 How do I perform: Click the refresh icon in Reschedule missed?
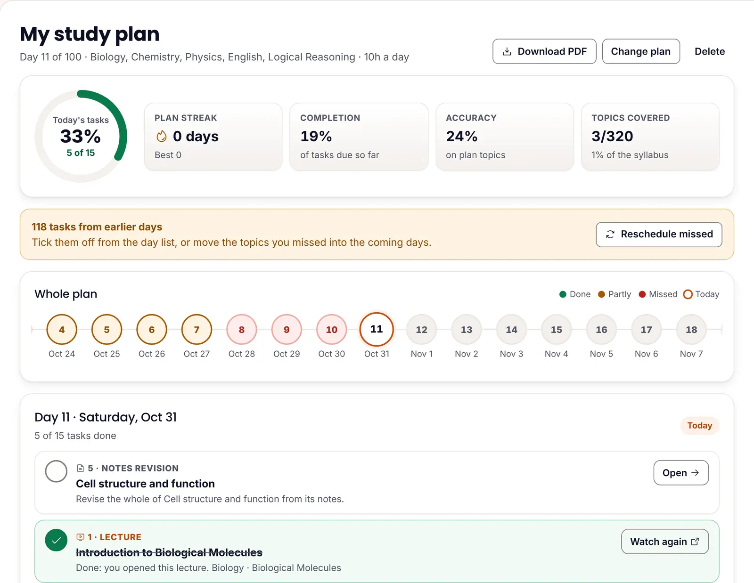pos(610,235)
